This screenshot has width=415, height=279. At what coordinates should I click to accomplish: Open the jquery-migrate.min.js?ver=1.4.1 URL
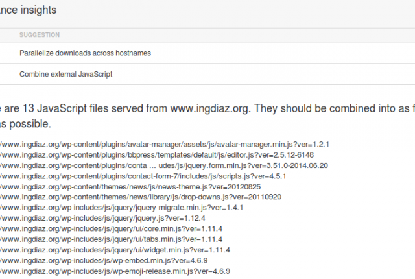(x=121, y=208)
